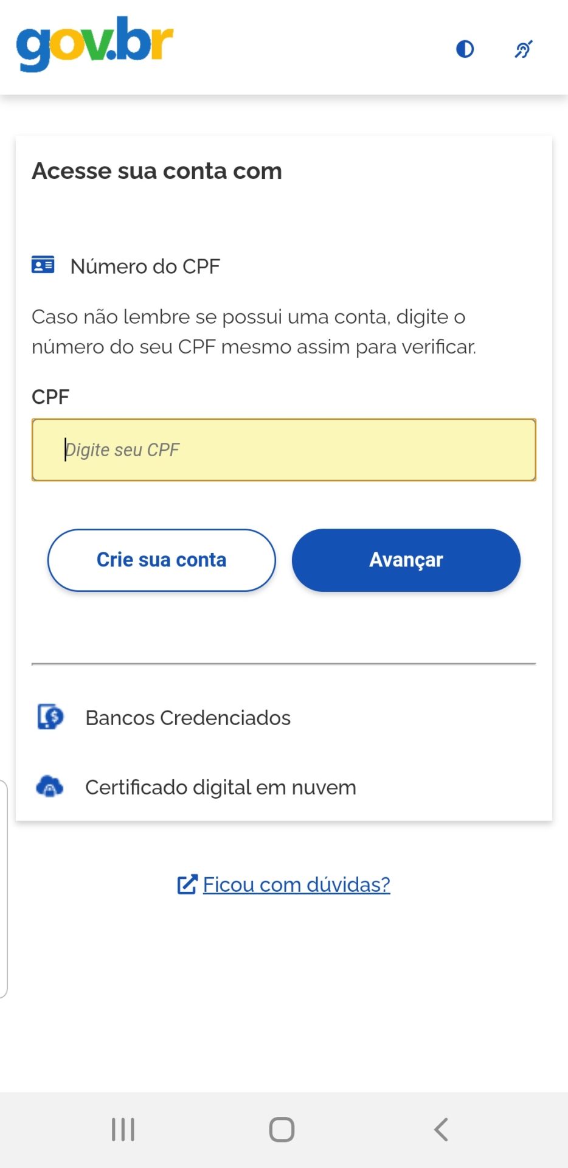Viewport: 568px width, 1168px height.
Task: Select the Número do CPF login option
Action: [145, 266]
